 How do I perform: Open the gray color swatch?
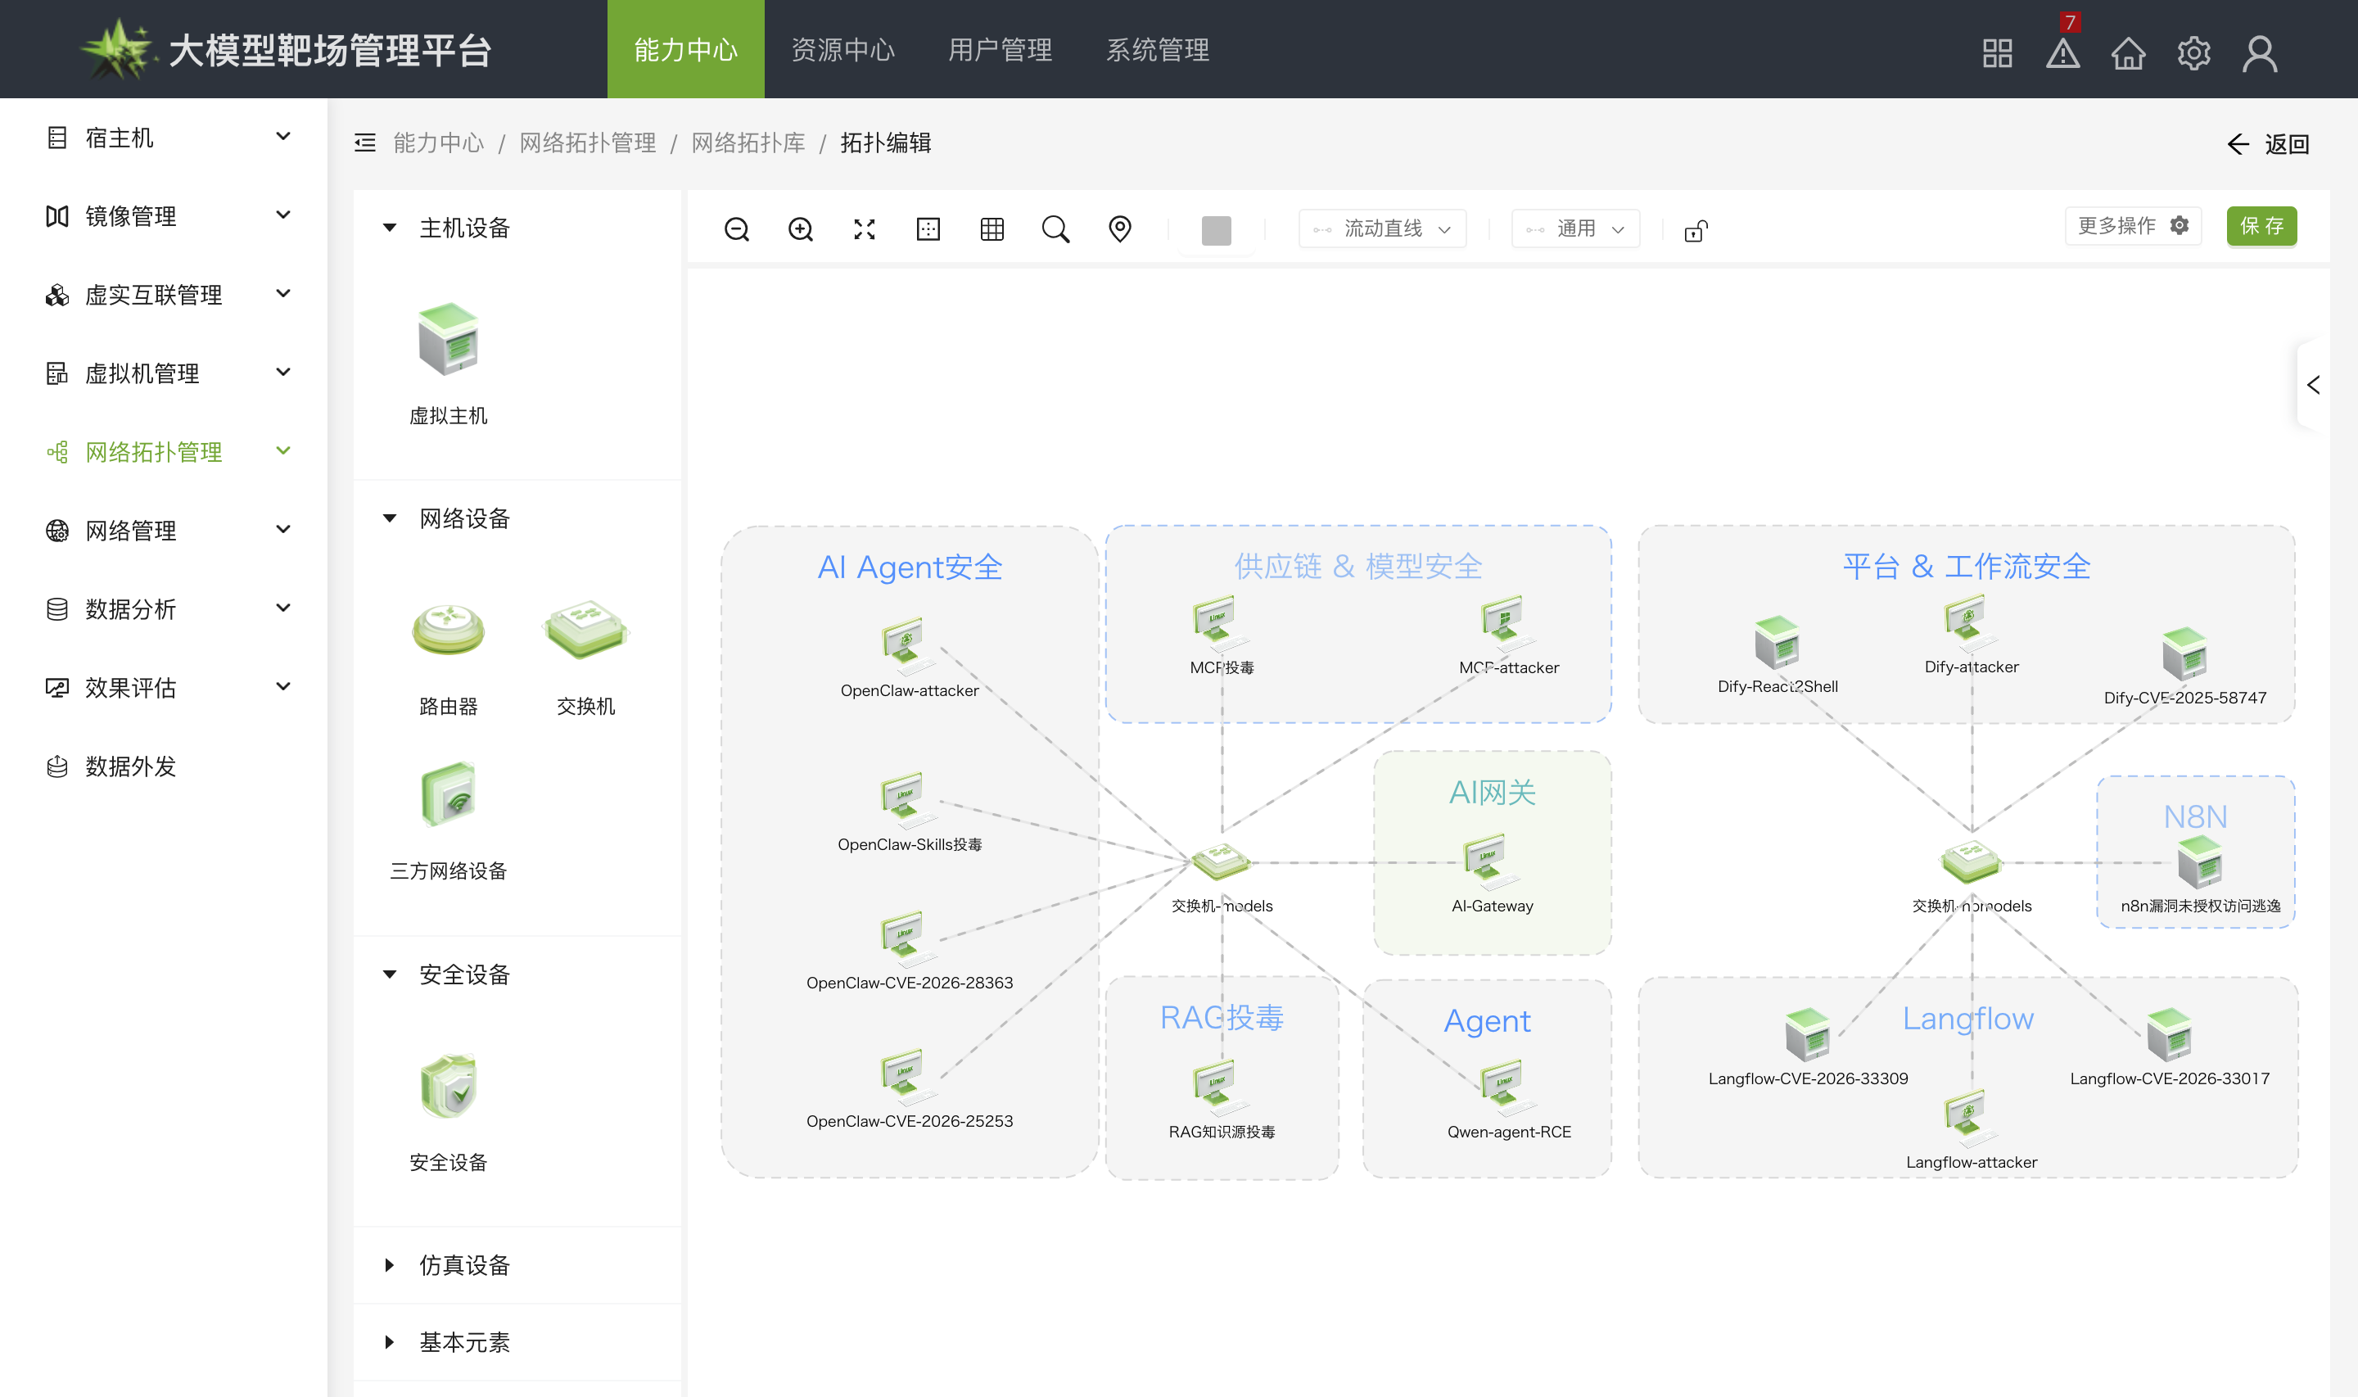1217,230
